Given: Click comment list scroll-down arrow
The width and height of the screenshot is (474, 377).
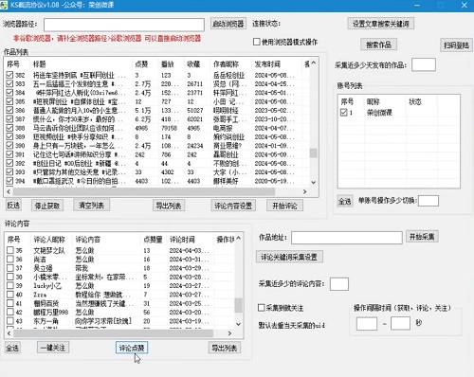Looking at the screenshot, I should 239,324.
